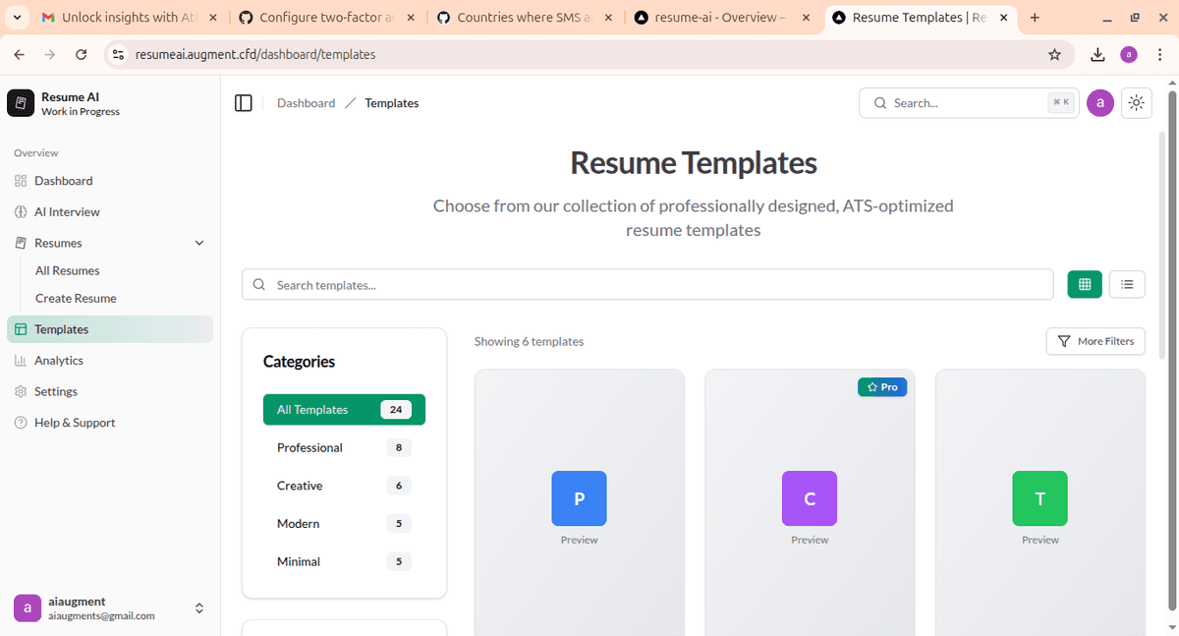Open the More Filters options
The height and width of the screenshot is (636, 1179).
coord(1095,341)
